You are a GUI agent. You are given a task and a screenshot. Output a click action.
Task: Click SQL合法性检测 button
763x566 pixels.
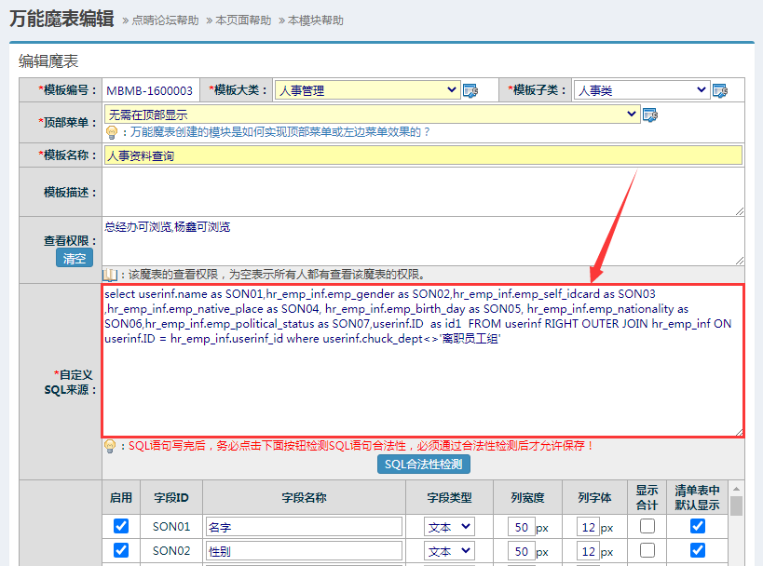click(x=423, y=465)
